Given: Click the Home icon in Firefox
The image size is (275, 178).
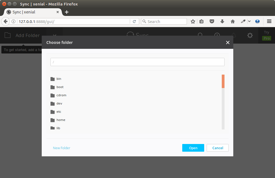Looking at the screenshot, I should click(233, 21).
